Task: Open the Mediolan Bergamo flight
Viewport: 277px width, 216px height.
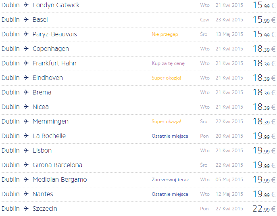Action: tap(60, 180)
